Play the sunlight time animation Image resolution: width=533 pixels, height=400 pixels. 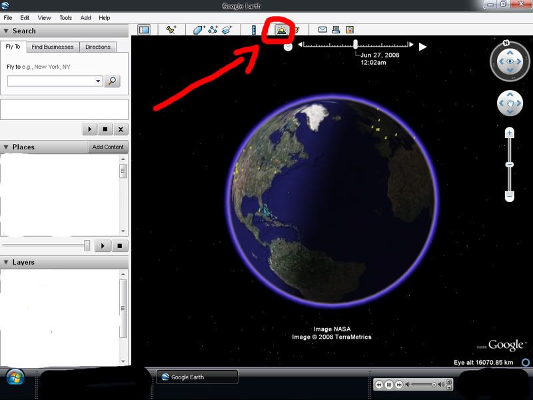[422, 47]
